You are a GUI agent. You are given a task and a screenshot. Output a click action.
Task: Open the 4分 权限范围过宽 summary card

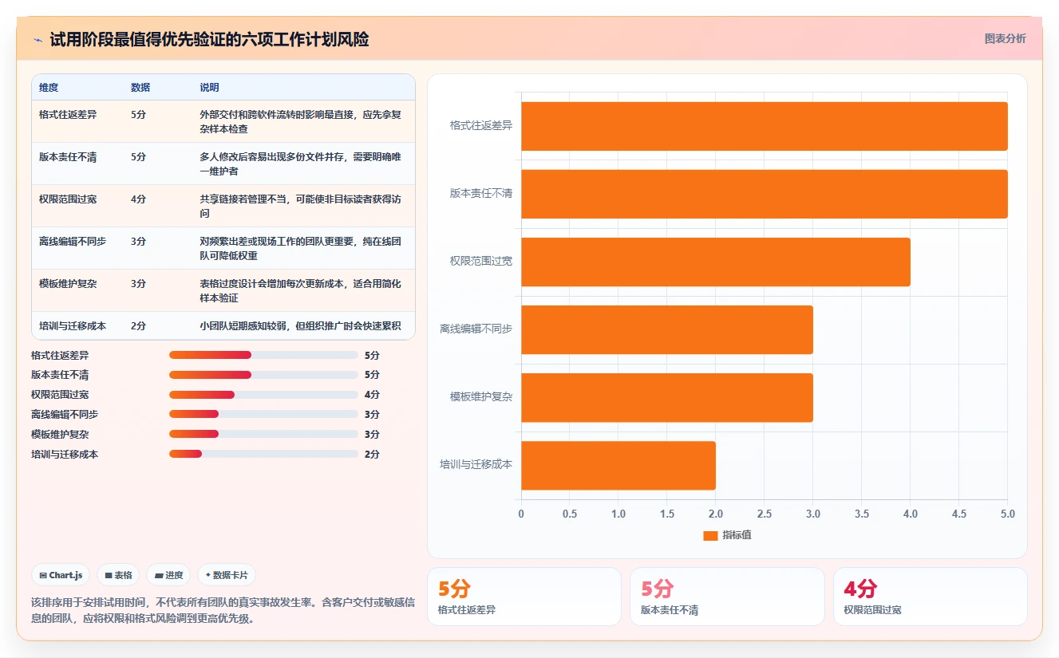pyautogui.click(x=931, y=597)
